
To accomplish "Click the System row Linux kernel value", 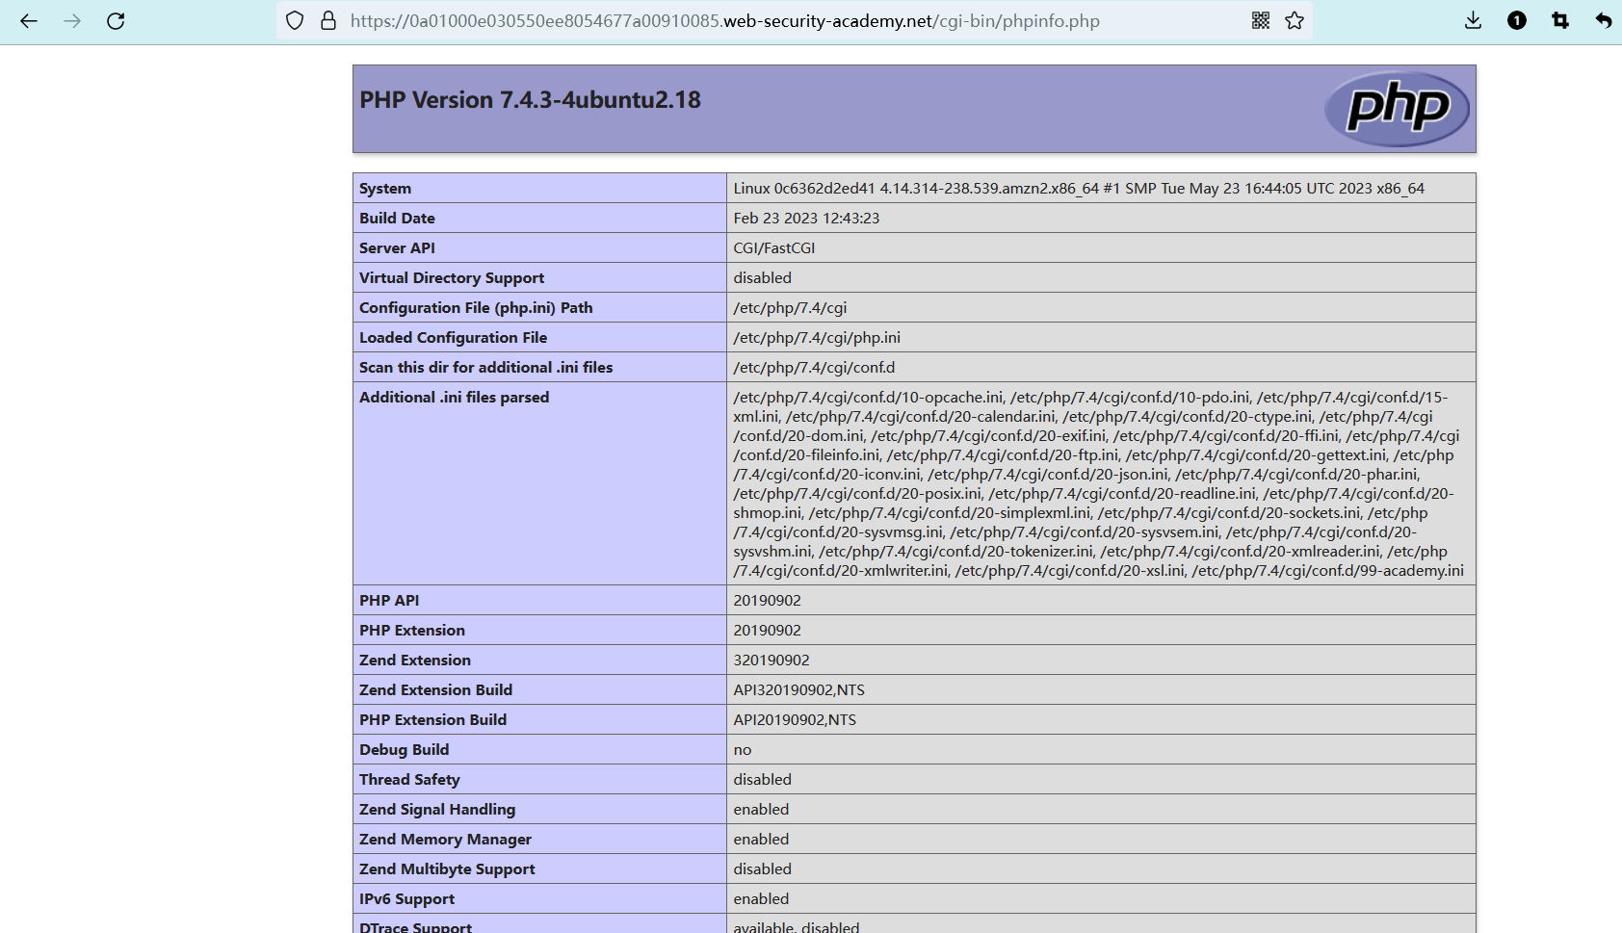I will tap(1078, 189).
